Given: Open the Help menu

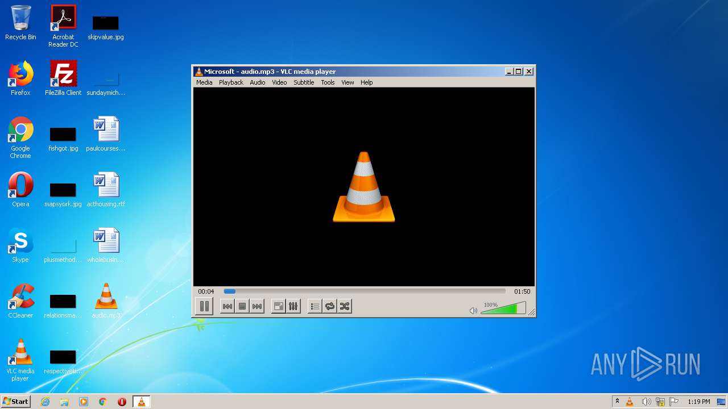Looking at the screenshot, I should point(367,82).
